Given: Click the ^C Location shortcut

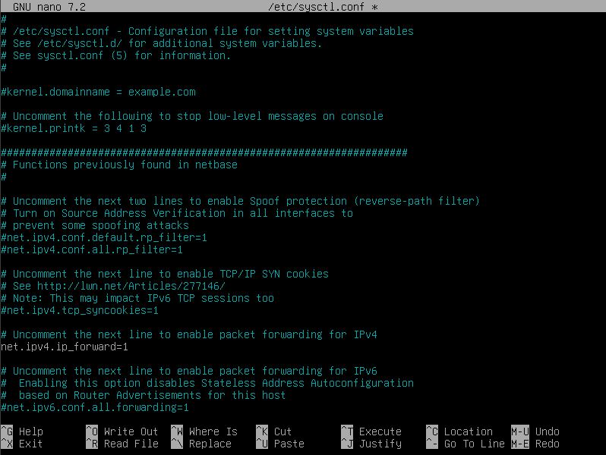Looking at the screenshot, I should tap(459, 431).
